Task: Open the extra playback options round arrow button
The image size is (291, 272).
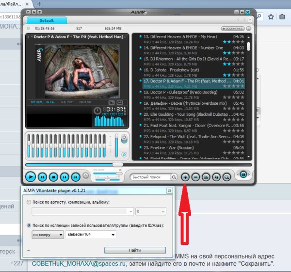Action: (86, 176)
